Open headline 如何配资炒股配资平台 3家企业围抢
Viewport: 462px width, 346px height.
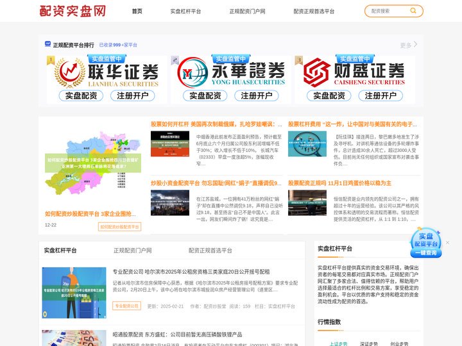coord(90,214)
